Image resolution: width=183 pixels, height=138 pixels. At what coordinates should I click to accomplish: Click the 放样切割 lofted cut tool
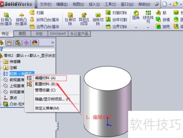tap(116, 19)
